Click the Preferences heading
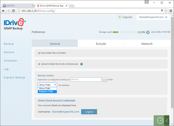174x126 pixels. 38,32
